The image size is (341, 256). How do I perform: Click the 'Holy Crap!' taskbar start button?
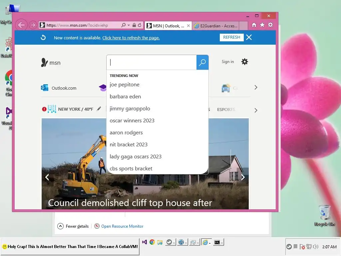(70, 247)
